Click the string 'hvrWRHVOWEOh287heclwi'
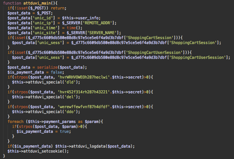234x159 pixels. pos(83,77)
